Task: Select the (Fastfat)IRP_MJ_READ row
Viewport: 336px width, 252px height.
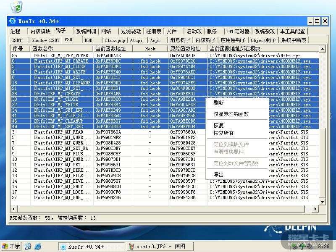Action: (165, 132)
